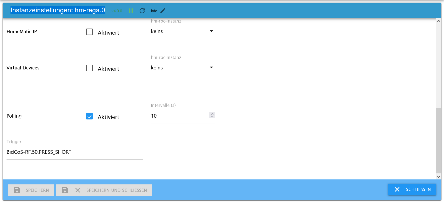Increase the polling interval with stepper
The image size is (444, 203).
click(x=212, y=114)
